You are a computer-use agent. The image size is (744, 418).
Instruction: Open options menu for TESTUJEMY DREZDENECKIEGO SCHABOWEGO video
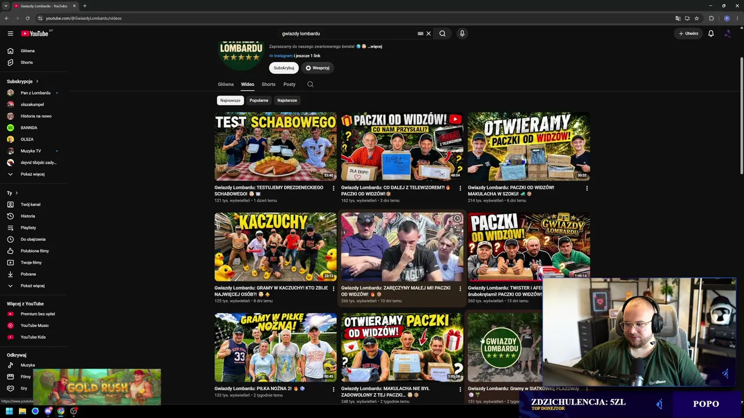(334, 188)
